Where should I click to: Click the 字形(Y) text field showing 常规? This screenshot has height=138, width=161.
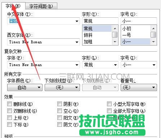pos(100,21)
